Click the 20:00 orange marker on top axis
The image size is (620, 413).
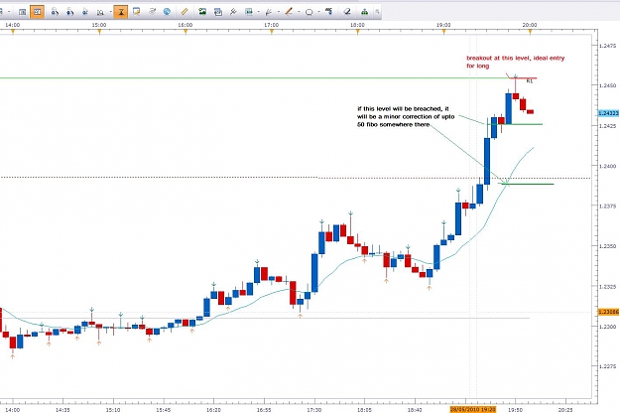pyautogui.click(x=531, y=32)
